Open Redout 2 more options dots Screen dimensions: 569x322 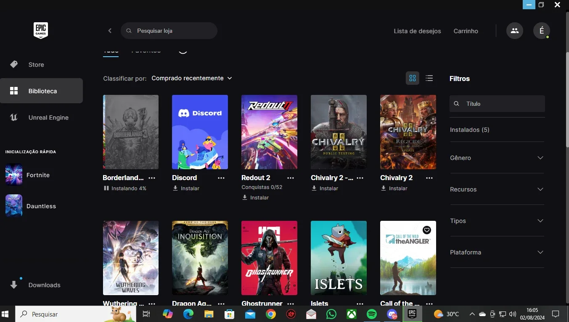click(x=291, y=178)
